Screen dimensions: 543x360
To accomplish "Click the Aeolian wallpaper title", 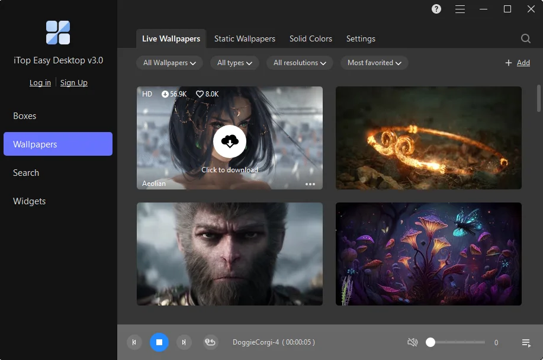I will tap(154, 184).
